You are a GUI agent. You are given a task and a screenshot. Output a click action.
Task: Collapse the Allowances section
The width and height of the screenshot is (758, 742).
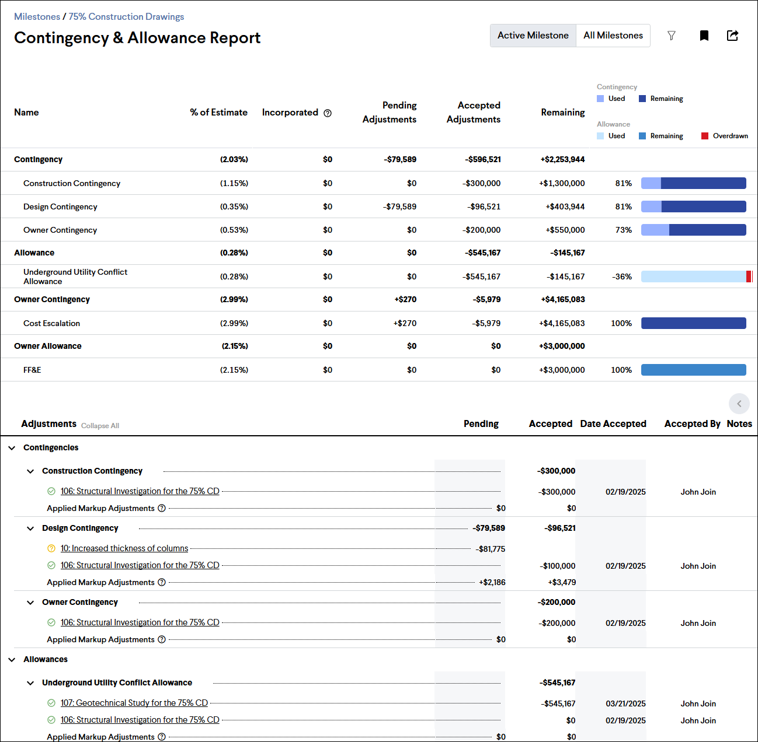12,659
